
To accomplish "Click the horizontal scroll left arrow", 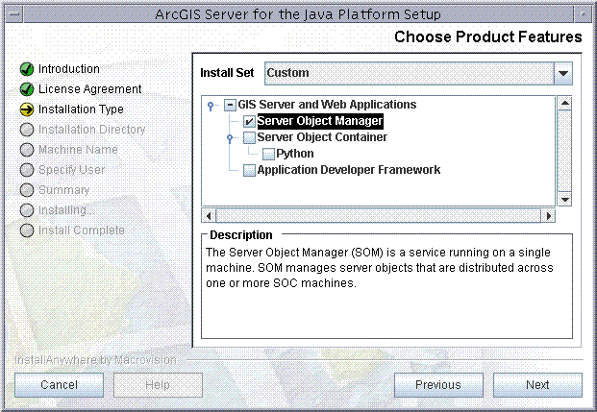I will click(209, 216).
